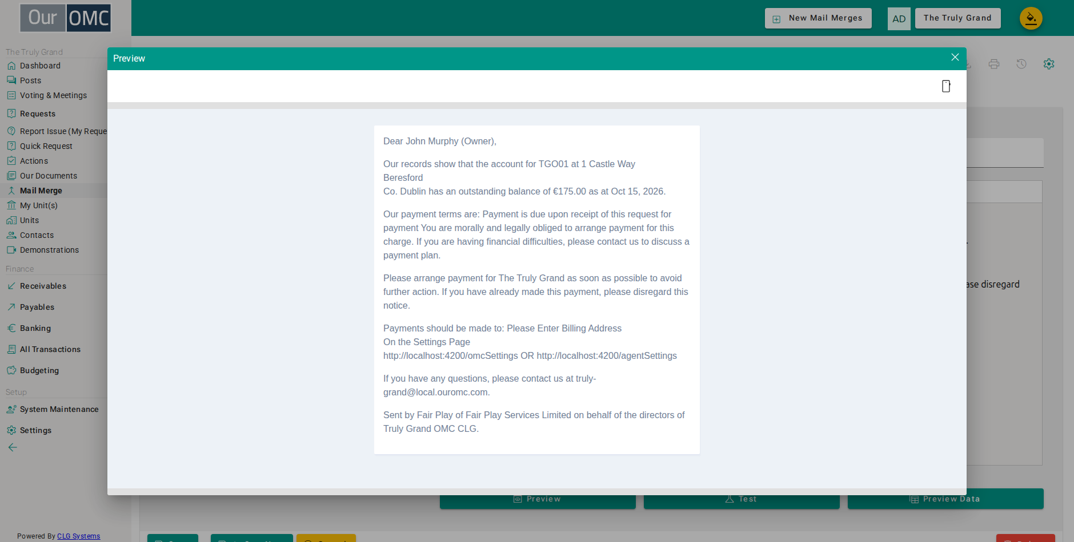Click the System Maintenance icon

point(11,409)
